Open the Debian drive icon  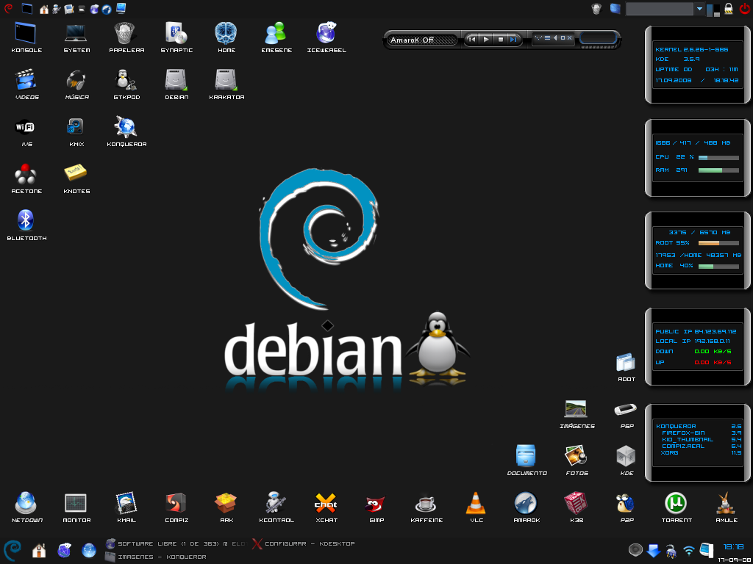tap(176, 80)
